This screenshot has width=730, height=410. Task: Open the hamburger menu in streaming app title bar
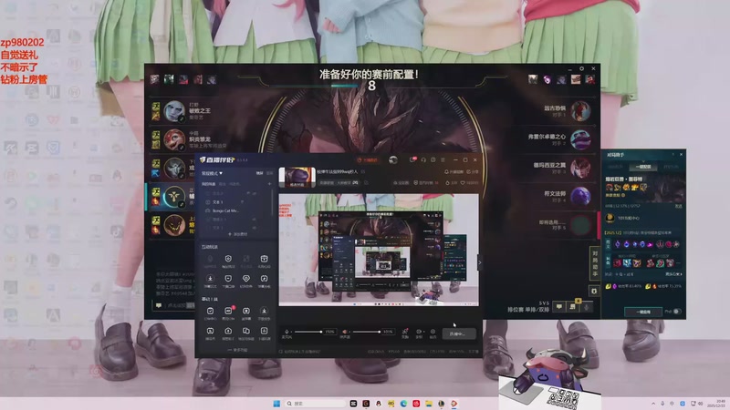click(443, 160)
